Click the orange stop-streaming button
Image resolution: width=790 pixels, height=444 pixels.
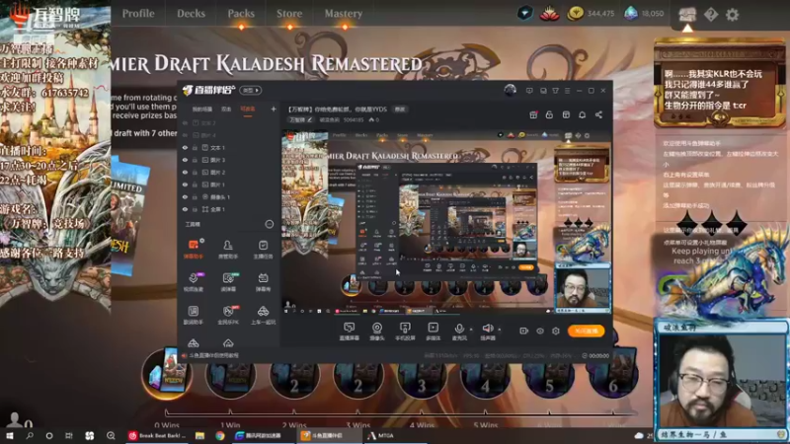coord(586,331)
